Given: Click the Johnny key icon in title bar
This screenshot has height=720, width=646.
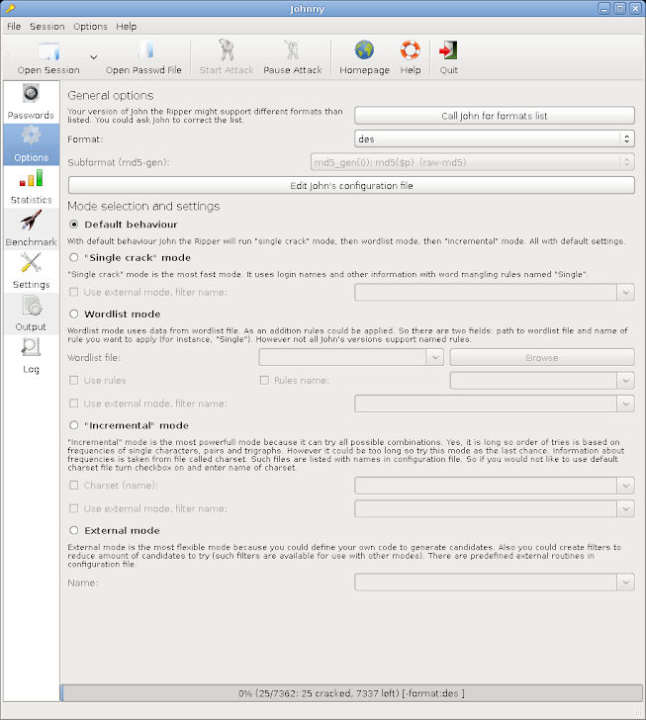Looking at the screenshot, I should [10, 8].
